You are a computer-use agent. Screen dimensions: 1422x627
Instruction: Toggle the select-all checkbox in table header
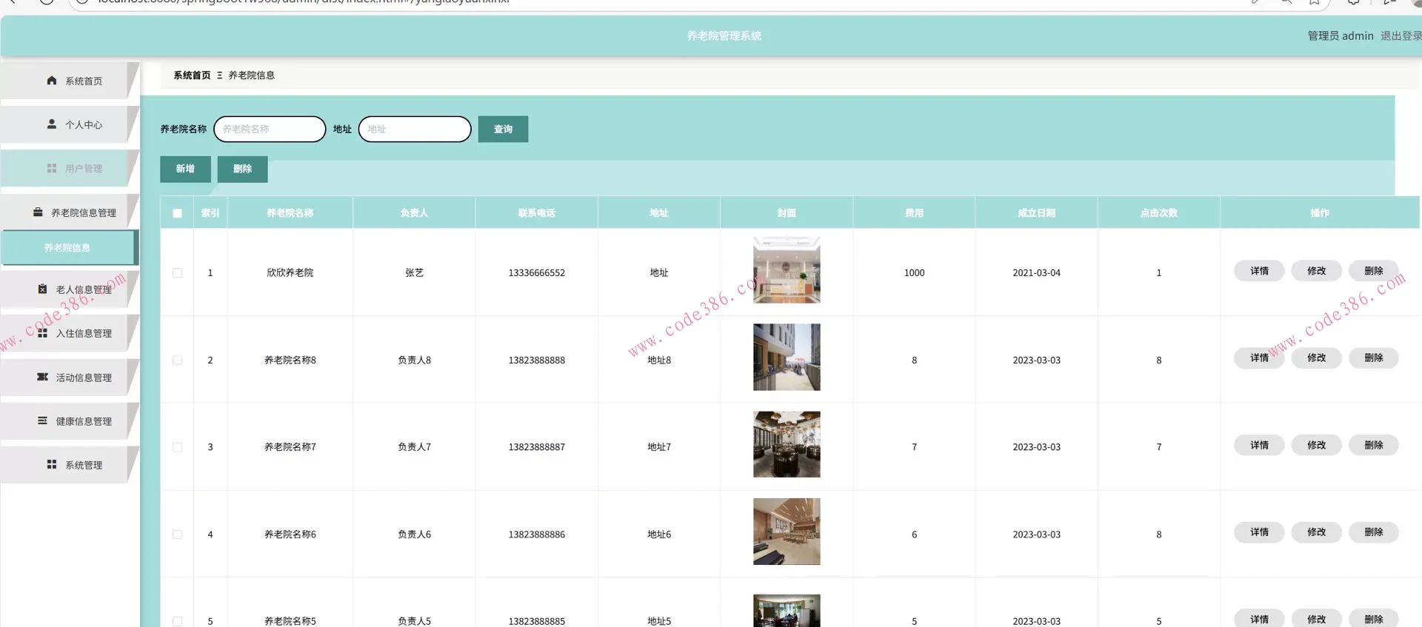pos(177,213)
